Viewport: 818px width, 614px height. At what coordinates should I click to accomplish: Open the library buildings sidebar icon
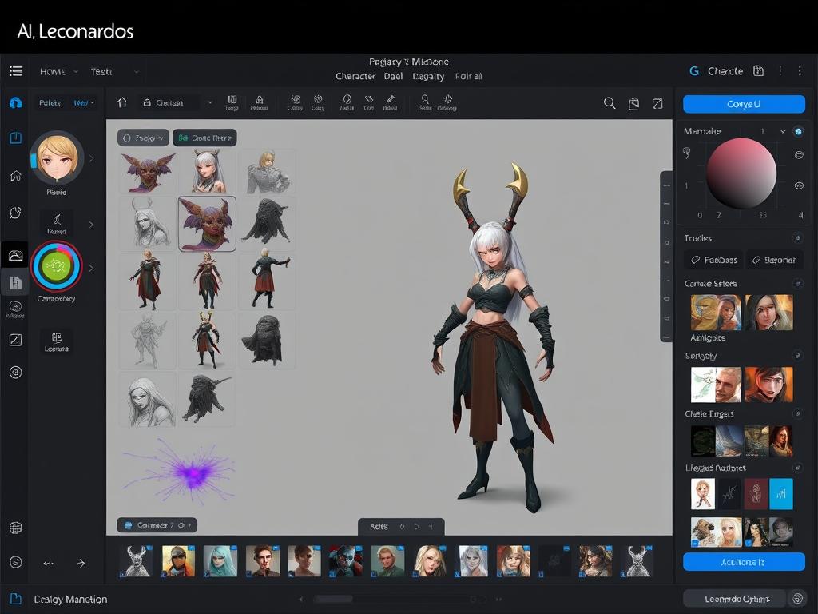[x=16, y=283]
